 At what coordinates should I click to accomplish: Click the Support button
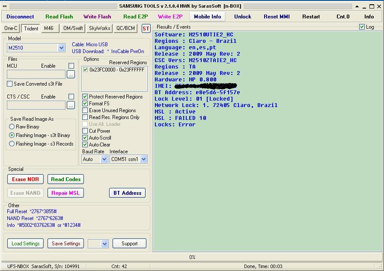coord(130,244)
